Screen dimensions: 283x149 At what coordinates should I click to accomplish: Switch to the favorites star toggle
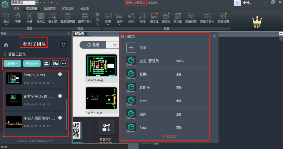115,45
